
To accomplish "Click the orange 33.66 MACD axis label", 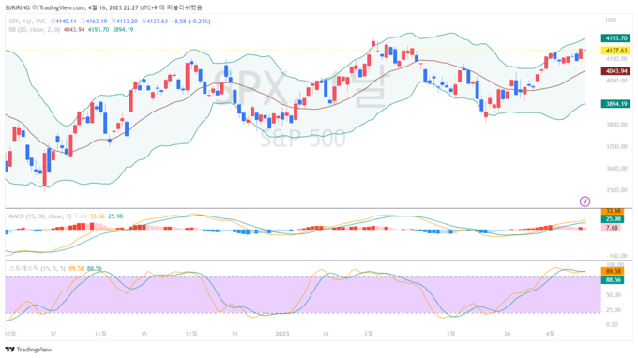I will pos(613,211).
